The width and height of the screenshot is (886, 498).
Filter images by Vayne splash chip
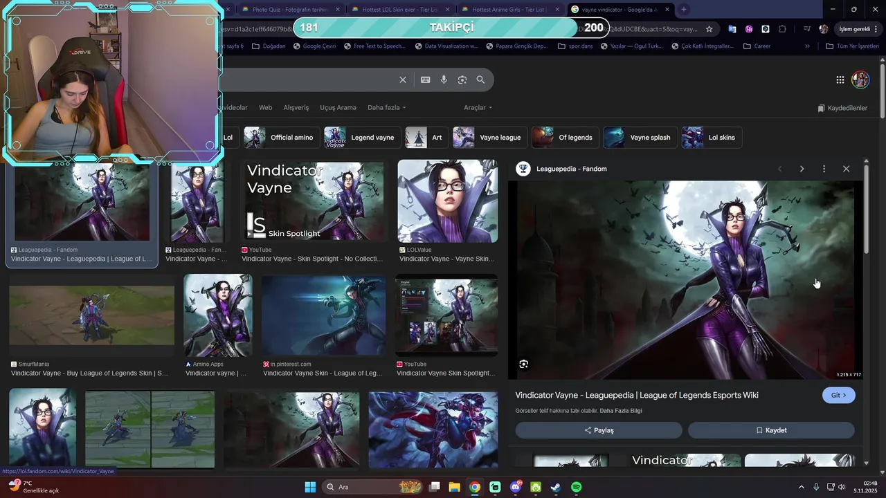[x=640, y=138]
